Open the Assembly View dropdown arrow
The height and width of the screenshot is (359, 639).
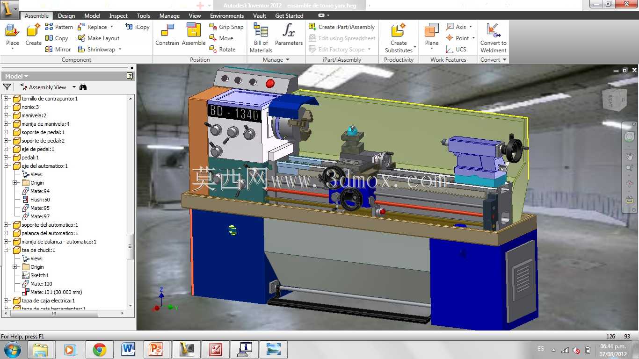tap(73, 87)
